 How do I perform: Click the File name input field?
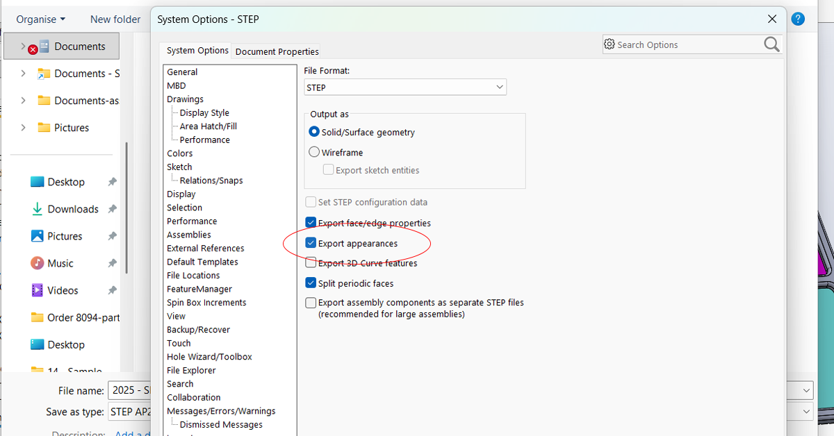129,391
